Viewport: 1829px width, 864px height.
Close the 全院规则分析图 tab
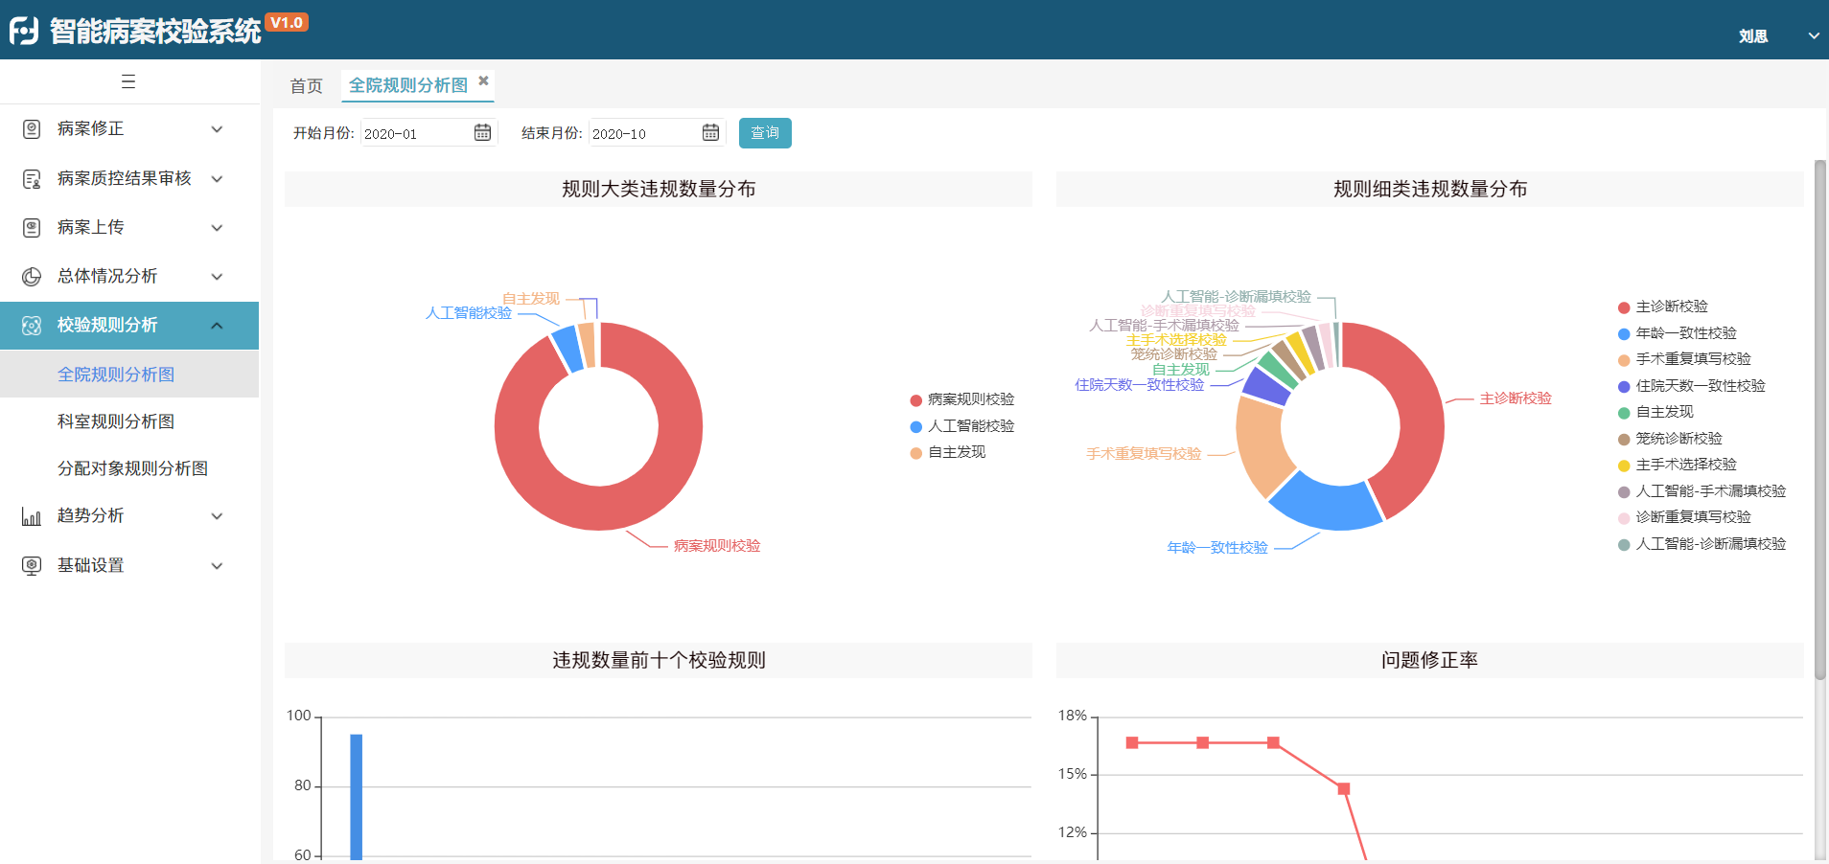[484, 80]
